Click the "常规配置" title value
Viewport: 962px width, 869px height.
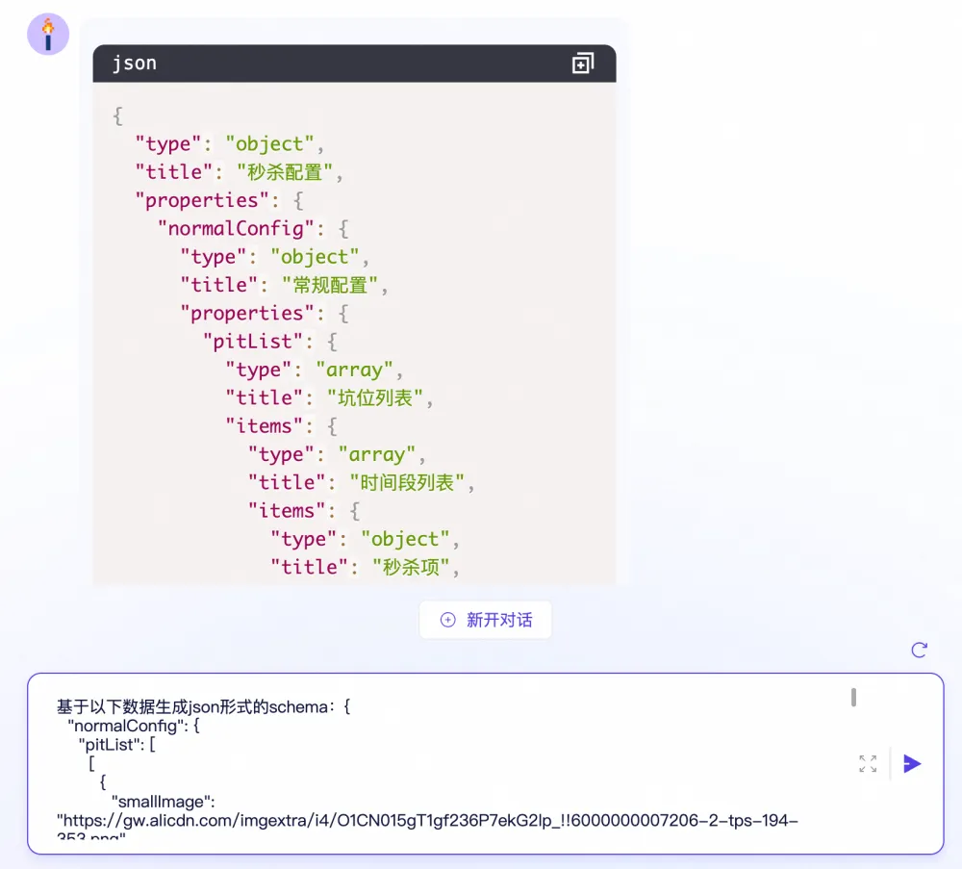coord(330,285)
